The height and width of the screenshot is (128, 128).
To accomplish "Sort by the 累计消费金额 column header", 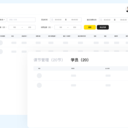I will click(x=52, y=36).
